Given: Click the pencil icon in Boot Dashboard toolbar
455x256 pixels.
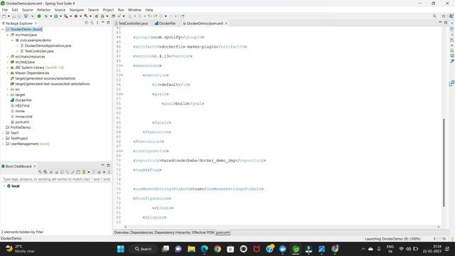Looking at the screenshot, I should 73,172.
